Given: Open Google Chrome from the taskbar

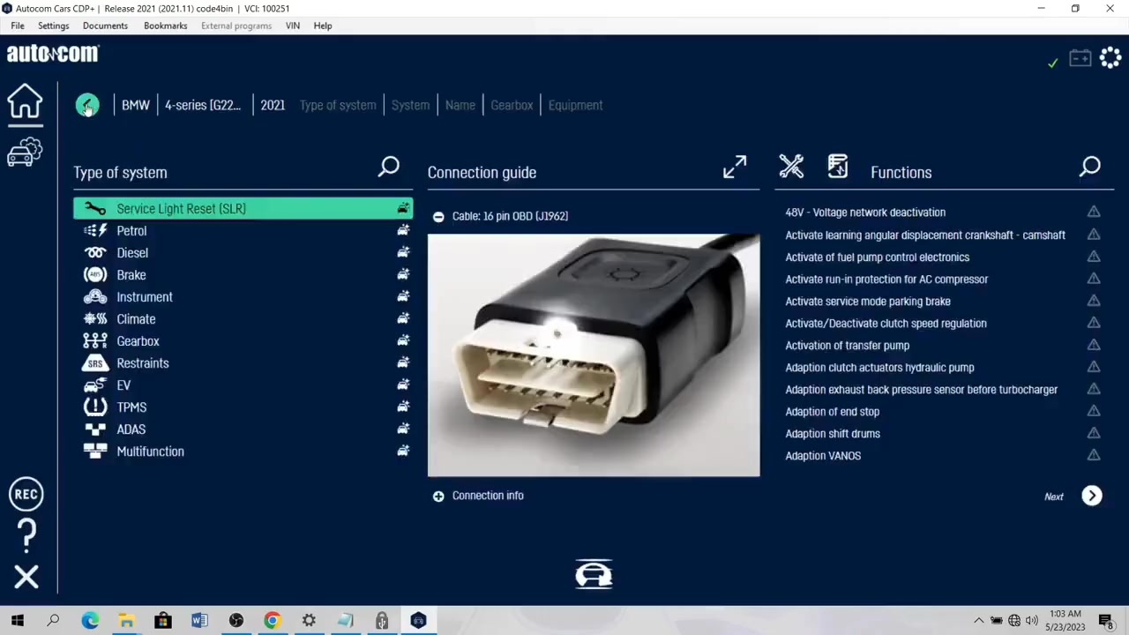Looking at the screenshot, I should [273, 621].
